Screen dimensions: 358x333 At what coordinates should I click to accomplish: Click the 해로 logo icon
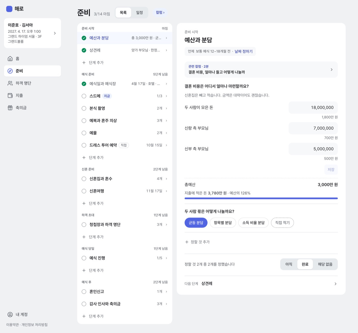coord(9,9)
